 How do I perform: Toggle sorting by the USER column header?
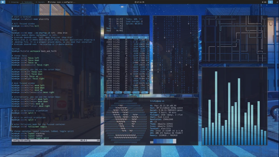115,35
